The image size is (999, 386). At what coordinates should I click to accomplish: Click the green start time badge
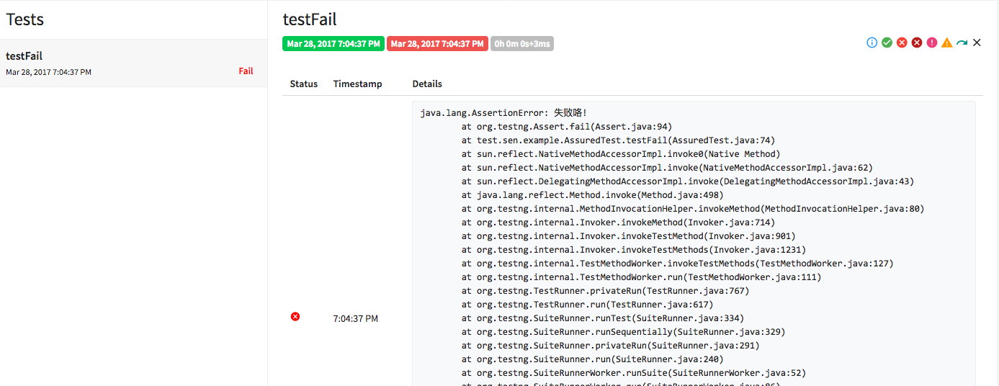click(333, 44)
